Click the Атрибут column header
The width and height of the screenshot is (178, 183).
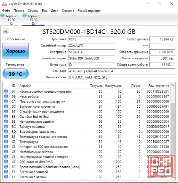[51, 85]
